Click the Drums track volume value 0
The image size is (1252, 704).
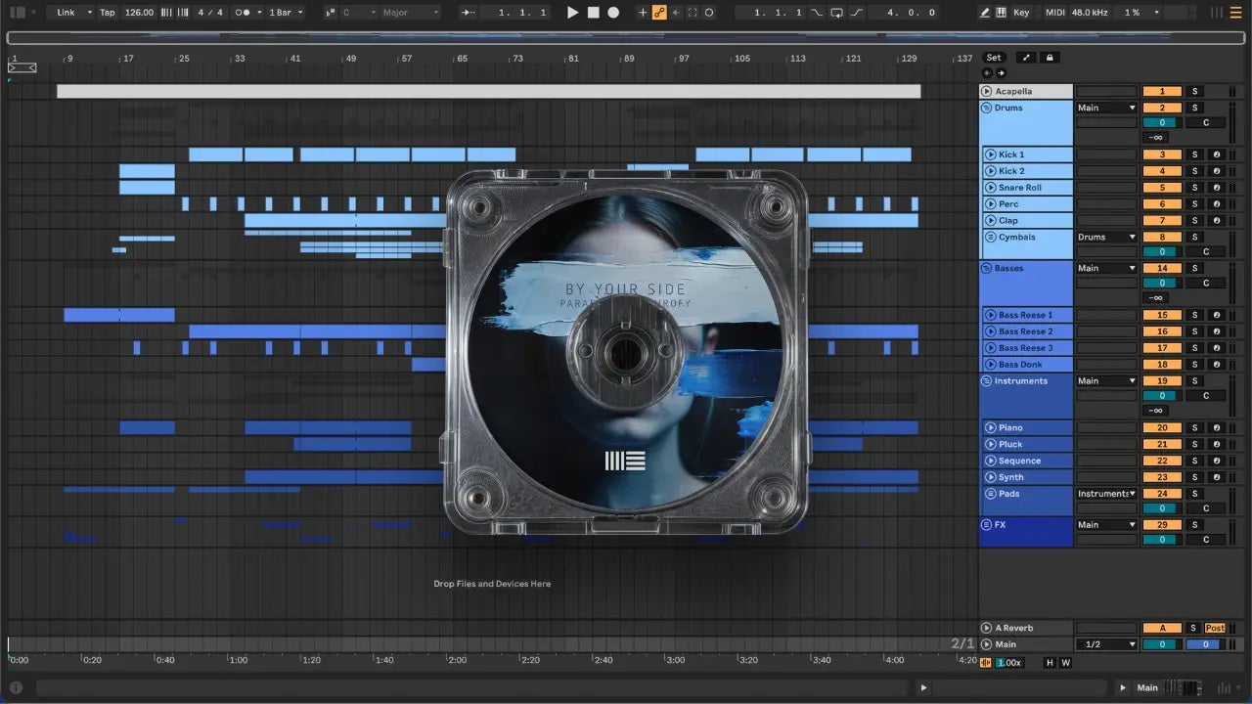(1162, 123)
